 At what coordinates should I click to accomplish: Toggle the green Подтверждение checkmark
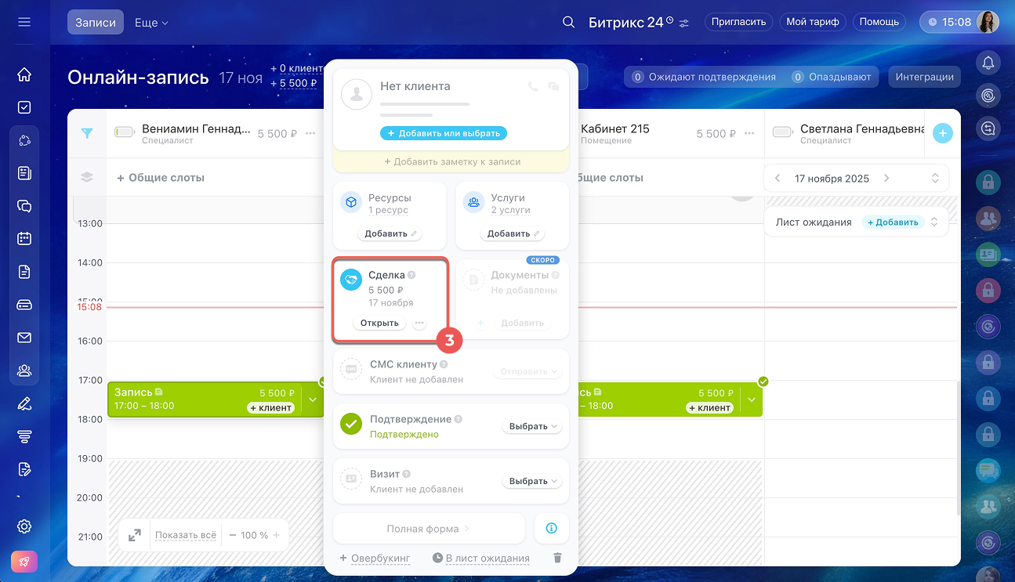click(x=351, y=424)
